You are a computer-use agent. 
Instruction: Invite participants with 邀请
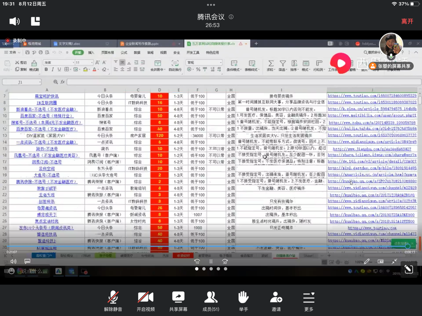click(x=276, y=301)
